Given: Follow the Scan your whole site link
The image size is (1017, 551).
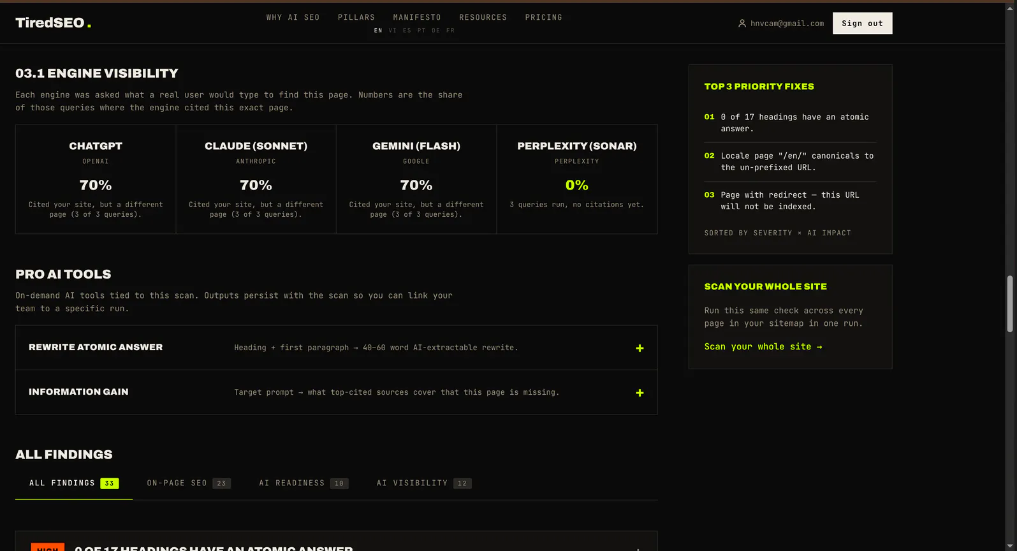Looking at the screenshot, I should [x=763, y=347].
